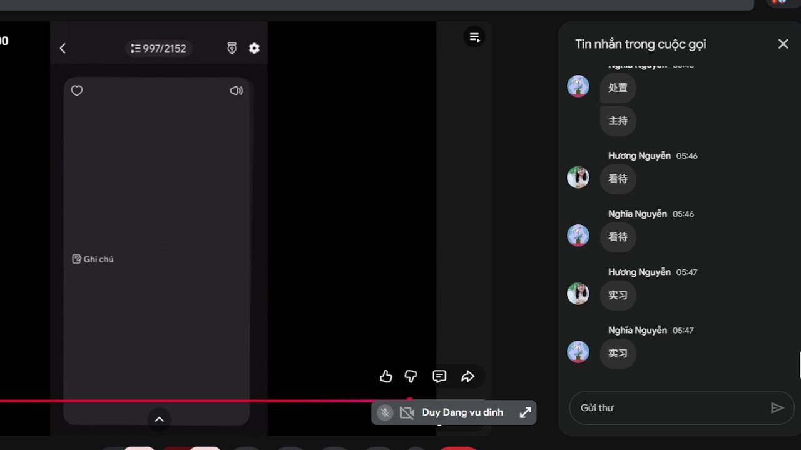The height and width of the screenshot is (450, 801).
Task: Click the 主持 chat message
Action: click(618, 121)
